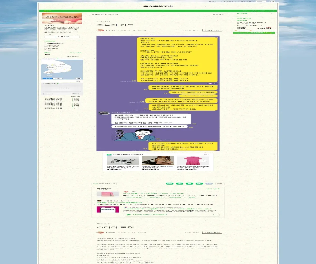Open the coupang ad title in 파워링크
The image size is (316, 264).
coord(153,194)
